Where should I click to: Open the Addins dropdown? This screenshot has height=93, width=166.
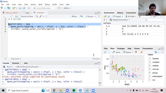67,8
